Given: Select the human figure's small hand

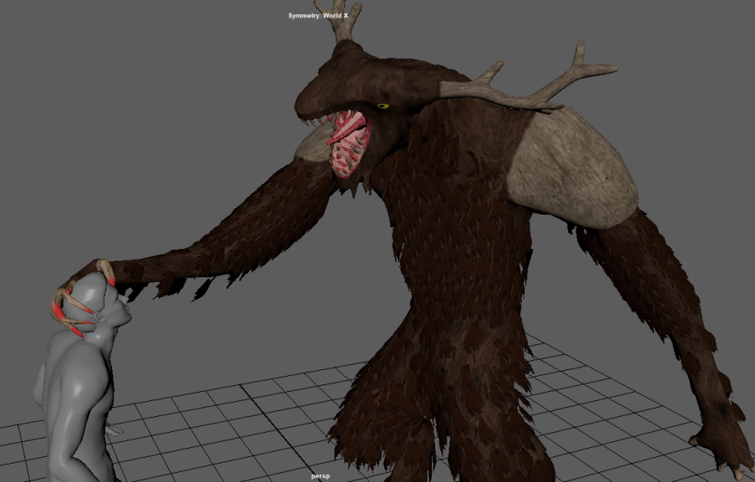Looking at the screenshot, I should (x=117, y=431).
